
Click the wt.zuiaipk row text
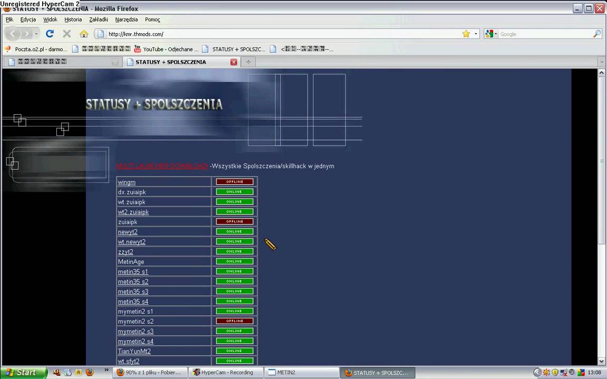pyautogui.click(x=132, y=202)
